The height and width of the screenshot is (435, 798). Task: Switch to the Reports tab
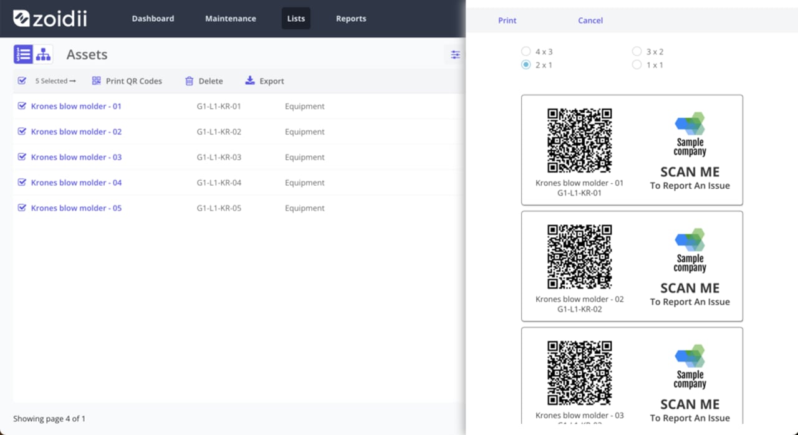[351, 19]
